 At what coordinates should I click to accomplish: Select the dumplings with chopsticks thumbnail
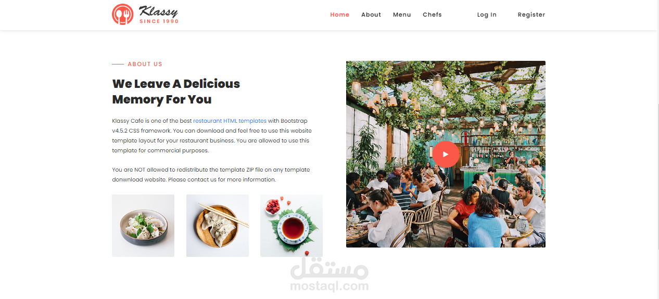[x=218, y=226]
